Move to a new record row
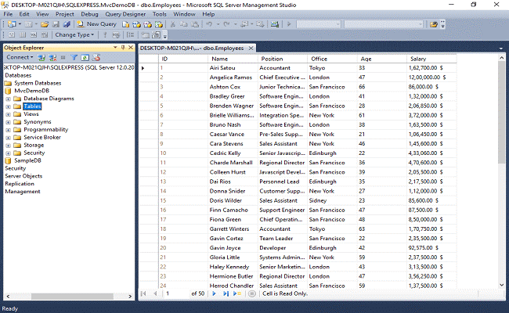509x313 pixels. click(x=237, y=293)
